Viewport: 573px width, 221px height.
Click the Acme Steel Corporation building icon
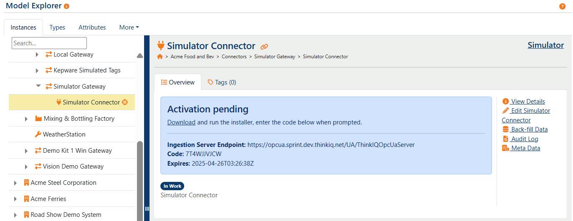pyautogui.click(x=26, y=183)
